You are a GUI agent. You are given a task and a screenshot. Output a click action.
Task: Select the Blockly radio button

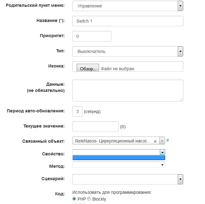[89, 199]
